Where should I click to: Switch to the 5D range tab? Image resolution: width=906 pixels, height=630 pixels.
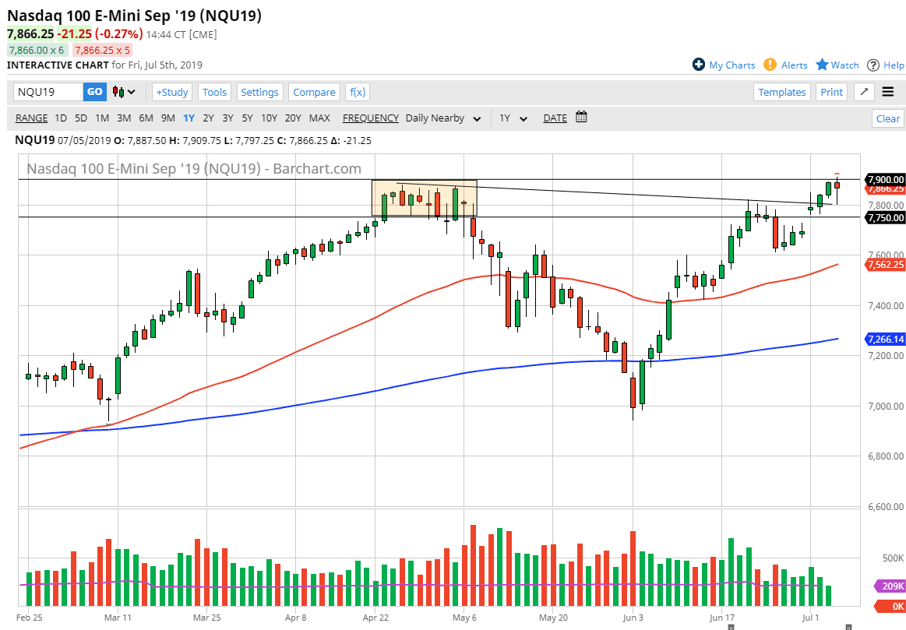[x=79, y=118]
